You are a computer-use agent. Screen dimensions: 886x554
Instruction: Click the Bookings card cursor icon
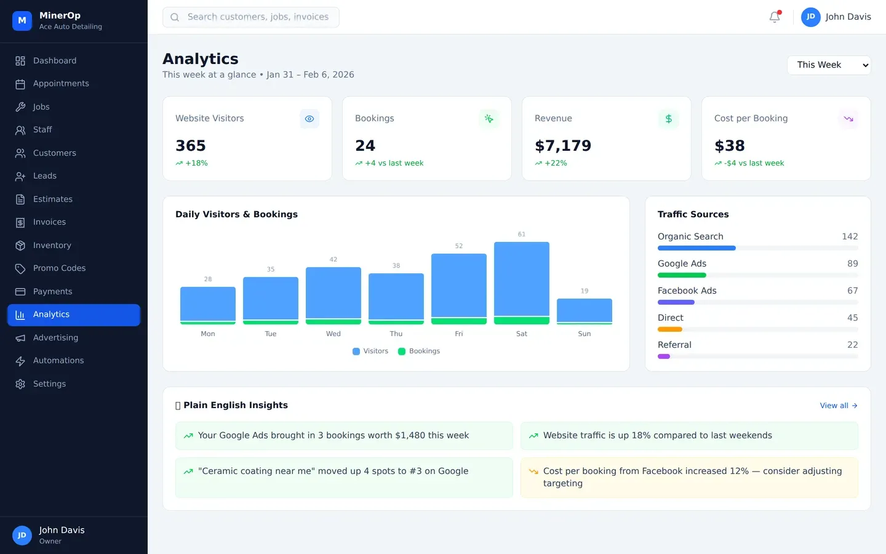point(489,119)
